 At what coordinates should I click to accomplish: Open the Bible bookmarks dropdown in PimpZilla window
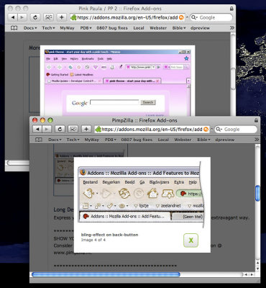click(x=203, y=140)
